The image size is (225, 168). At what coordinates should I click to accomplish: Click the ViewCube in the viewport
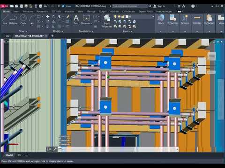point(212,56)
